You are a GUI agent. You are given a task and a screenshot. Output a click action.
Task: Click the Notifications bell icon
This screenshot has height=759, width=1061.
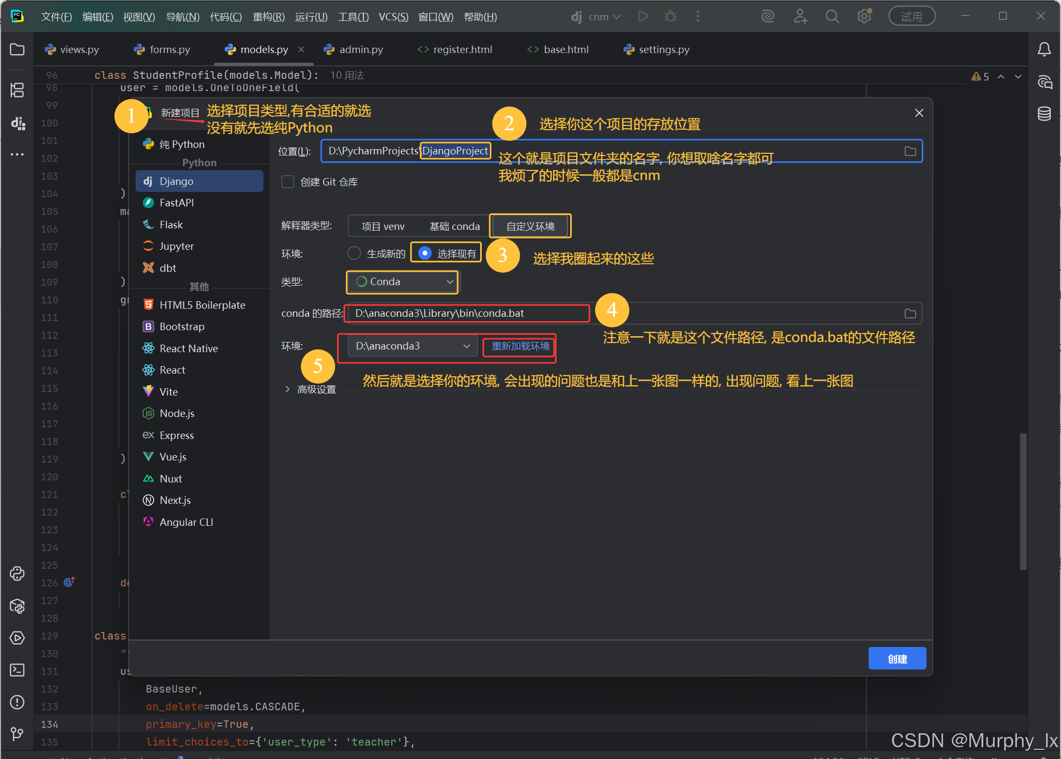tap(1044, 49)
